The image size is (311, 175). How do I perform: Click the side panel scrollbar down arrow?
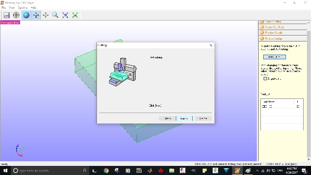(x=309, y=159)
